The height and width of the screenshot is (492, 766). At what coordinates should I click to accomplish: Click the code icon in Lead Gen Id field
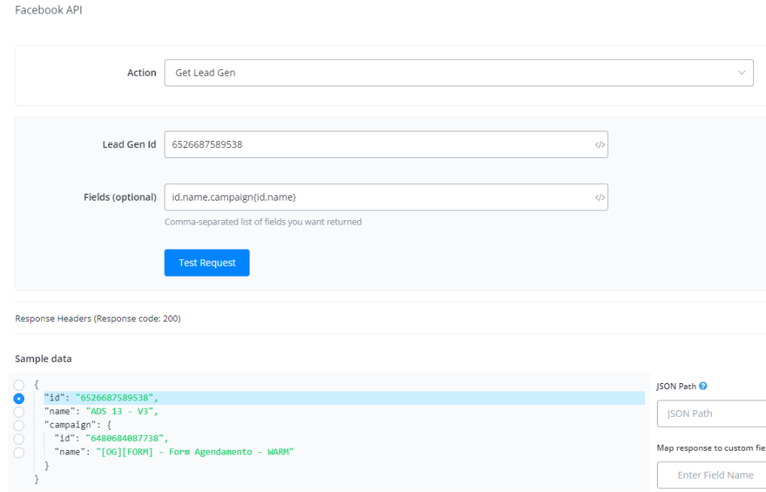599,145
